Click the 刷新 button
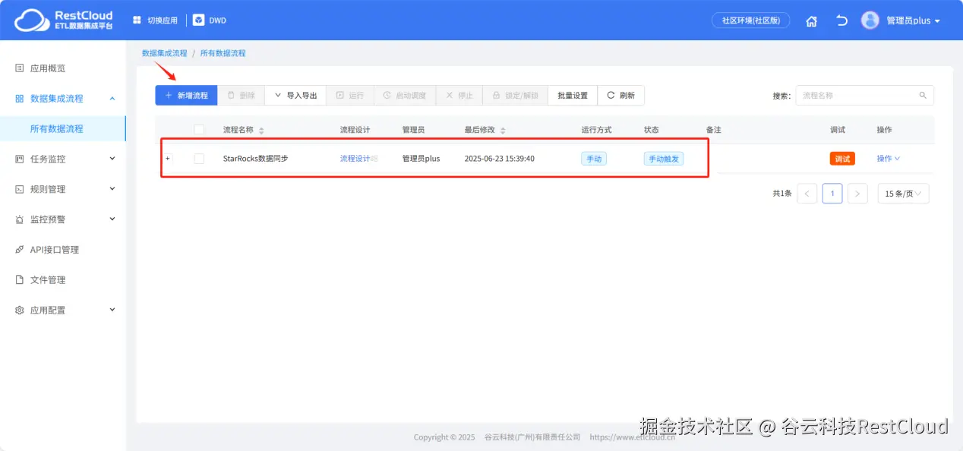Viewport: 963px width, 451px height. click(x=620, y=96)
